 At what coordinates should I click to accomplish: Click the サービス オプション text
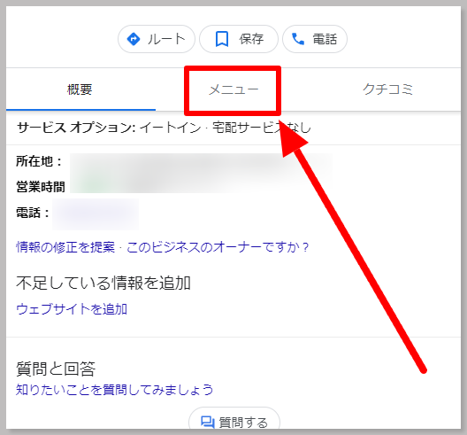pyautogui.click(x=76, y=128)
